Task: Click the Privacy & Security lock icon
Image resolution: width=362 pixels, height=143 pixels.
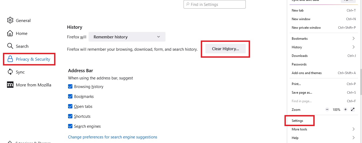Action: point(10,59)
